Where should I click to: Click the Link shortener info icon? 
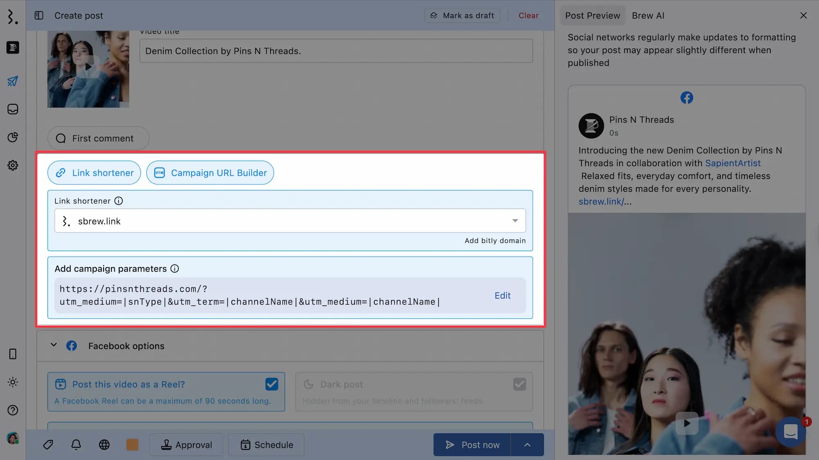[118, 201]
